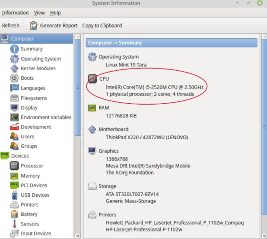Click the Refresh button
267x239 pixels.
coord(11,25)
